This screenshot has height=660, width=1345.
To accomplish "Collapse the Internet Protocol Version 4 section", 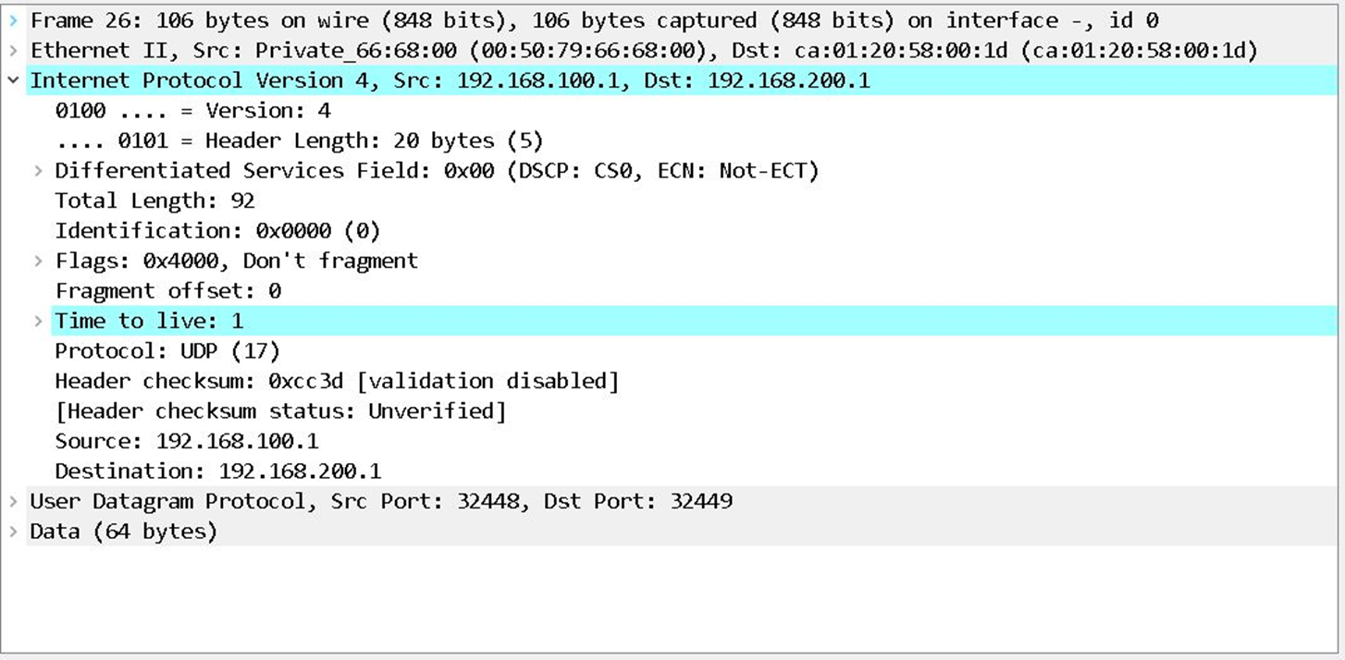I will tap(12, 80).
